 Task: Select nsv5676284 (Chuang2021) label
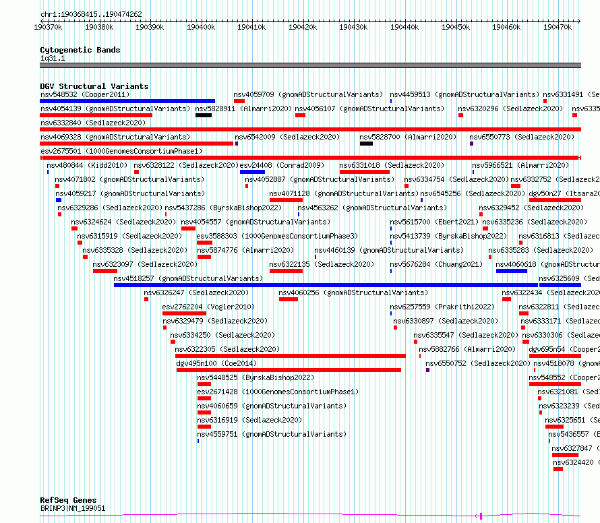click(436, 264)
